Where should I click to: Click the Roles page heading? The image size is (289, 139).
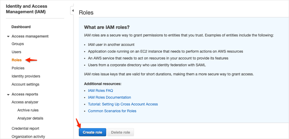86,13
